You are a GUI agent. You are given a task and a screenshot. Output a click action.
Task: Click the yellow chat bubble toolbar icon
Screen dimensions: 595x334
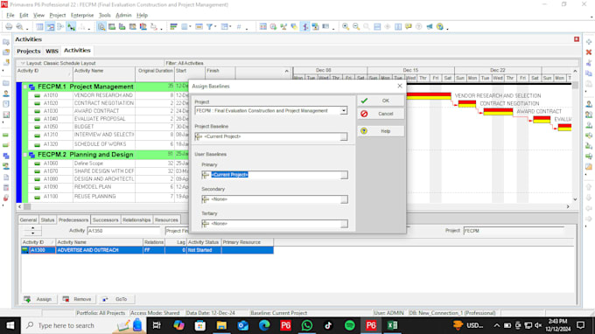pos(409,26)
